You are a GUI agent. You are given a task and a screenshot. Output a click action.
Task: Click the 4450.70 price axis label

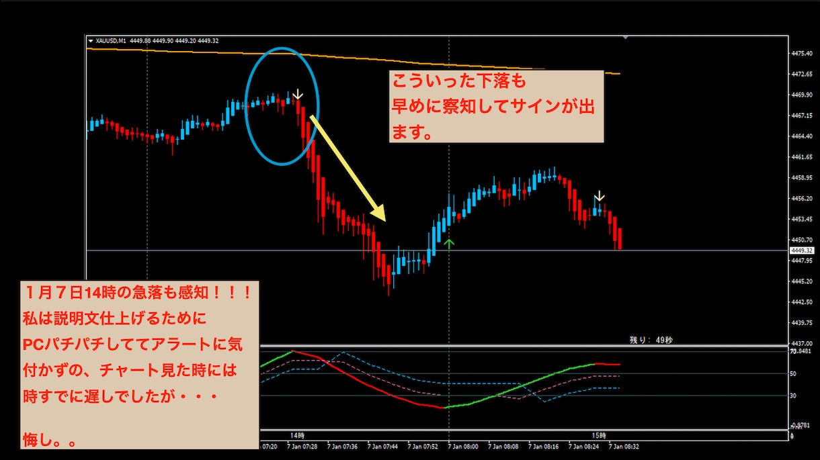803,240
